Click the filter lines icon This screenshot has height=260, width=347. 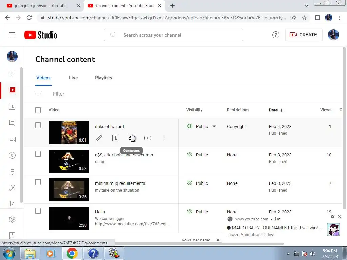[38, 94]
